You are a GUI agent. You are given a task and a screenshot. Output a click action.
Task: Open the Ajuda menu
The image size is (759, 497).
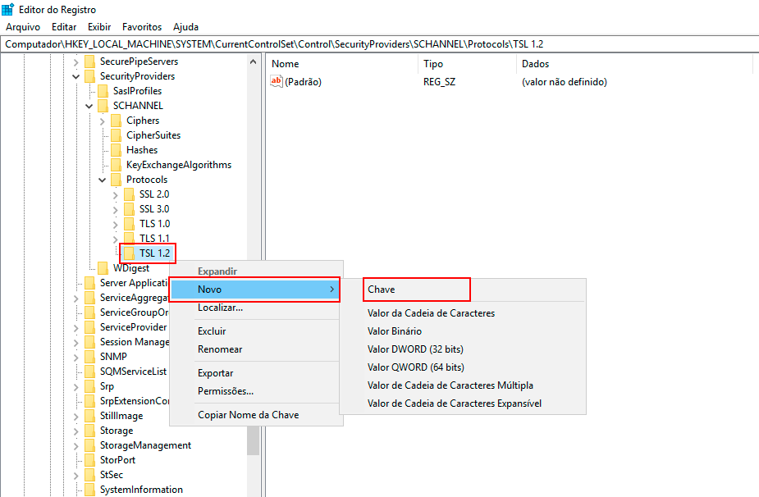point(186,27)
